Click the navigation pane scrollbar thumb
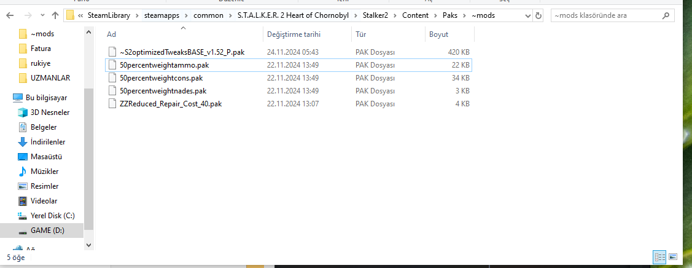Image resolution: width=692 pixels, height=268 pixels. [x=88, y=159]
